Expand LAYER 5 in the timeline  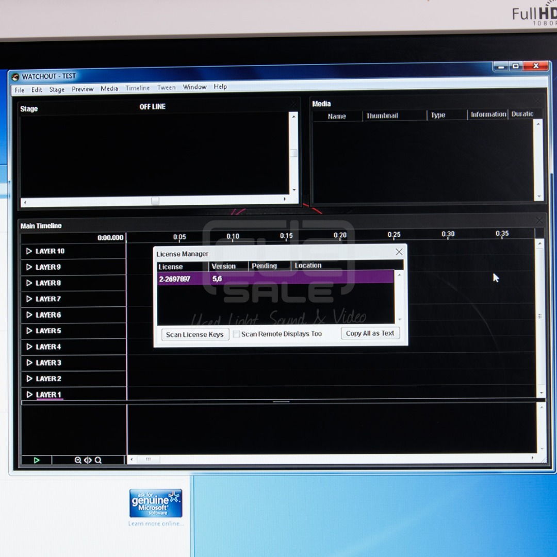pos(29,331)
